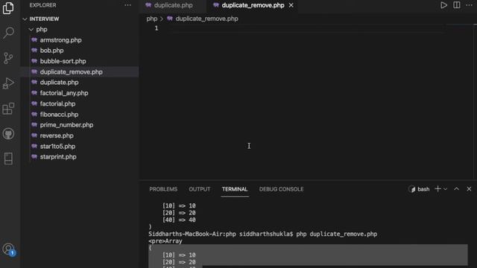477x268 pixels.
Task: Click the terminal command 'php duplicate_remove.php'
Action: 336,234
